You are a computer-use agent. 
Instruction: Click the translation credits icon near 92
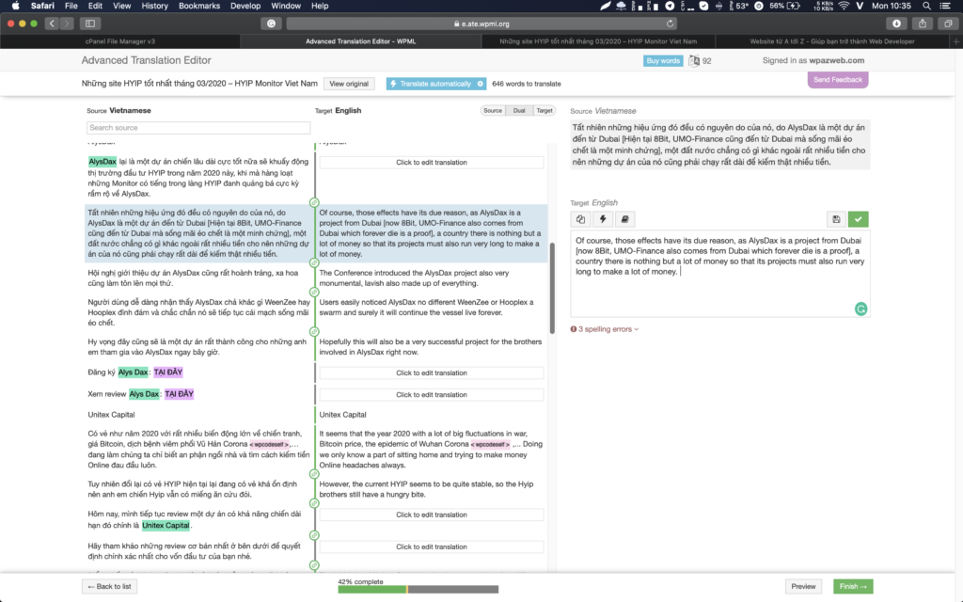coord(694,61)
